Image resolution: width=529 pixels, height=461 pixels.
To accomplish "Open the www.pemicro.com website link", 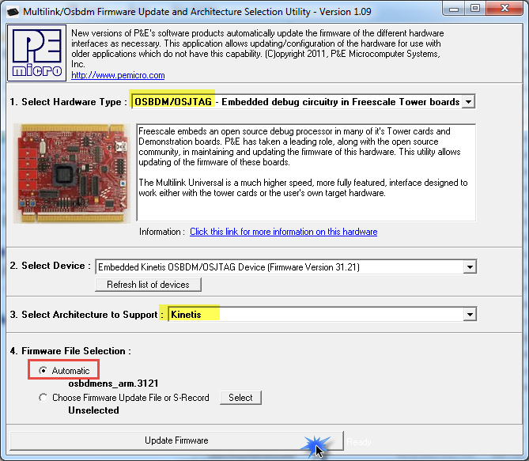I will [118, 75].
